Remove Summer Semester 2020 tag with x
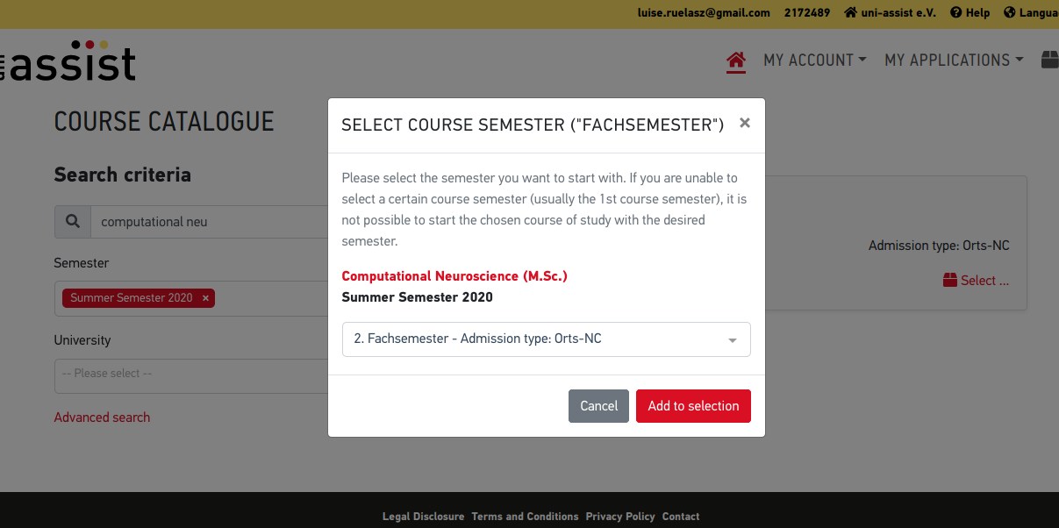This screenshot has height=528, width=1059. (206, 298)
